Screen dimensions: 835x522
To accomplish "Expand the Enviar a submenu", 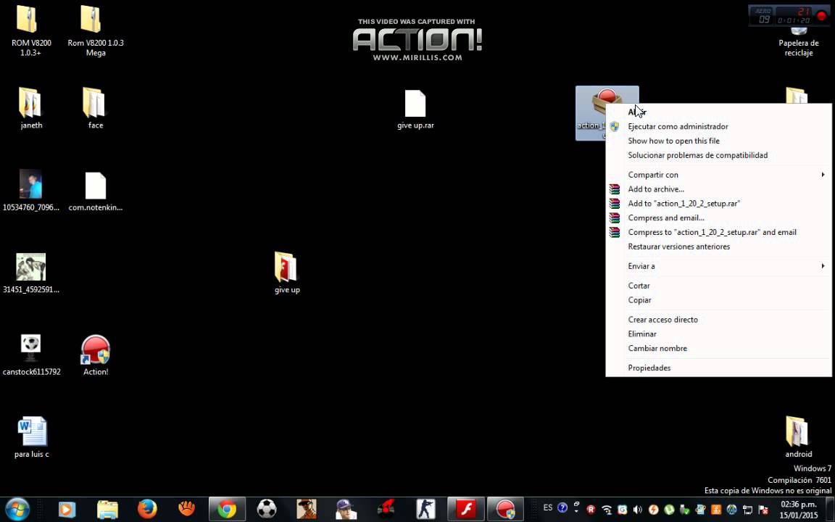I will click(x=718, y=266).
